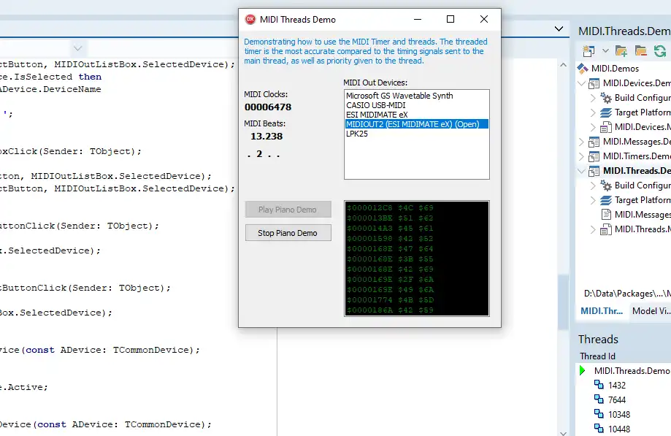Click the project view icon in Projects toolbar

pos(588,51)
